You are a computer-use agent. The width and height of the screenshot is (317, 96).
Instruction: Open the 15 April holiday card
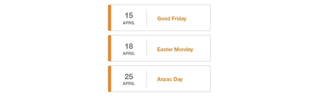coord(159,18)
